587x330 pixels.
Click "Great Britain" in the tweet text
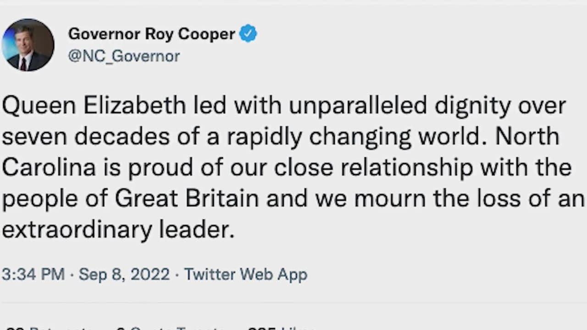click(x=187, y=199)
